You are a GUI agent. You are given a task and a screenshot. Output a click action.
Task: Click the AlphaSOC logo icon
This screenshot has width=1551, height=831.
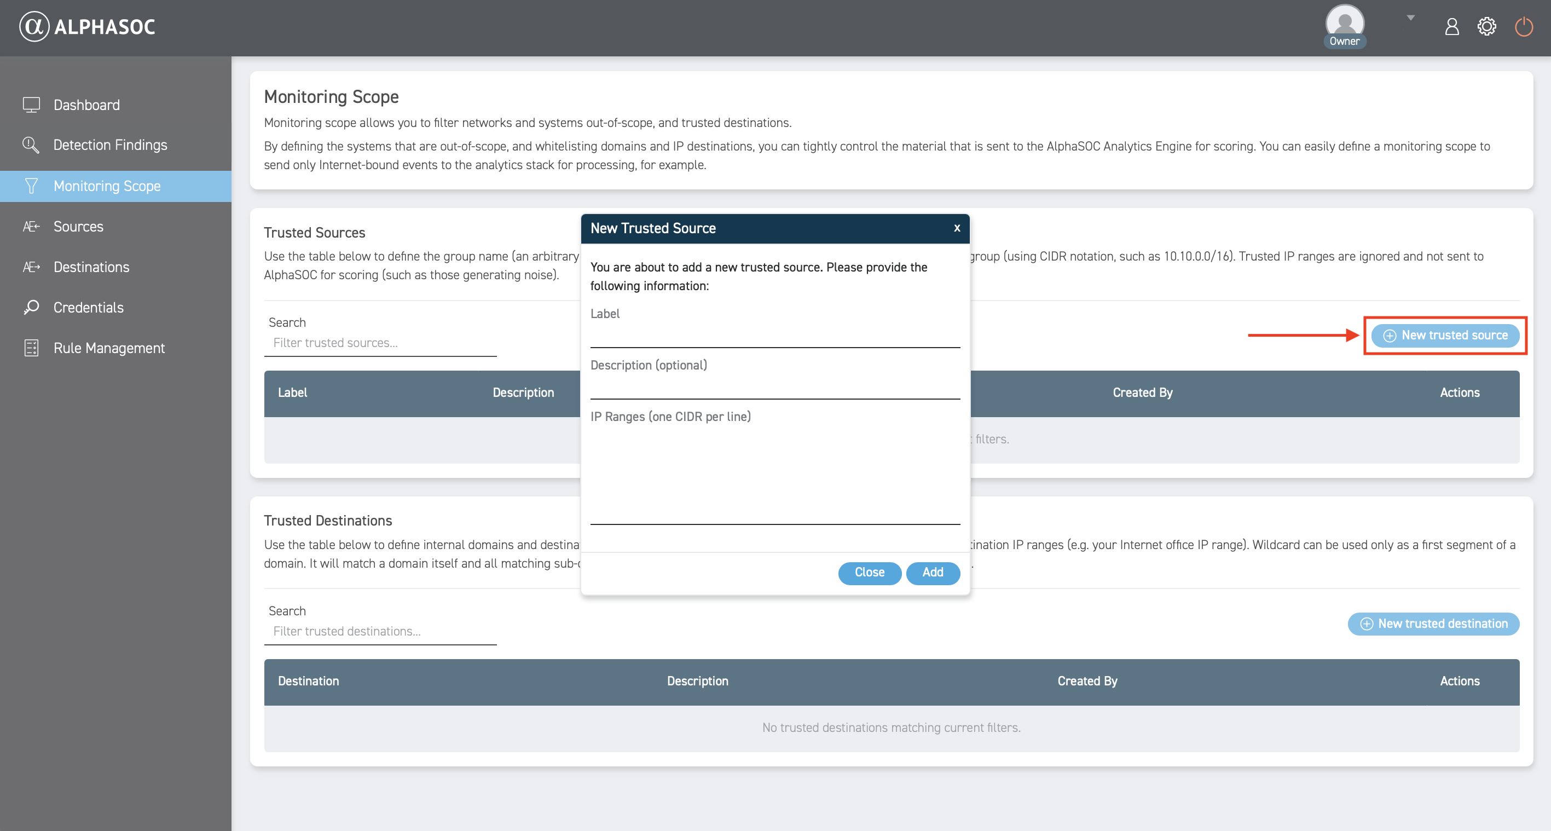click(34, 26)
